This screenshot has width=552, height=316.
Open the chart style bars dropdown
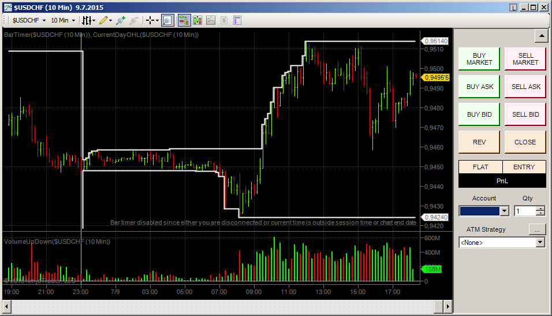coord(88,20)
